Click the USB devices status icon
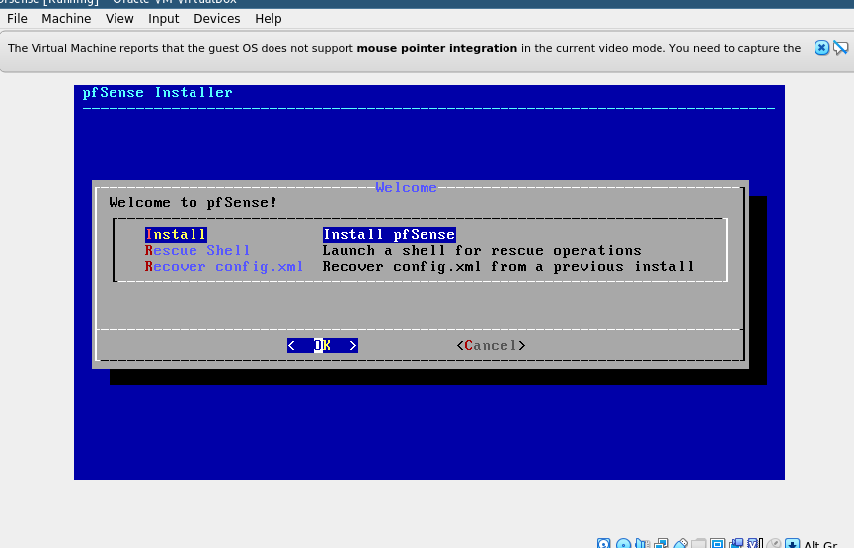This screenshot has width=854, height=548. point(681,544)
